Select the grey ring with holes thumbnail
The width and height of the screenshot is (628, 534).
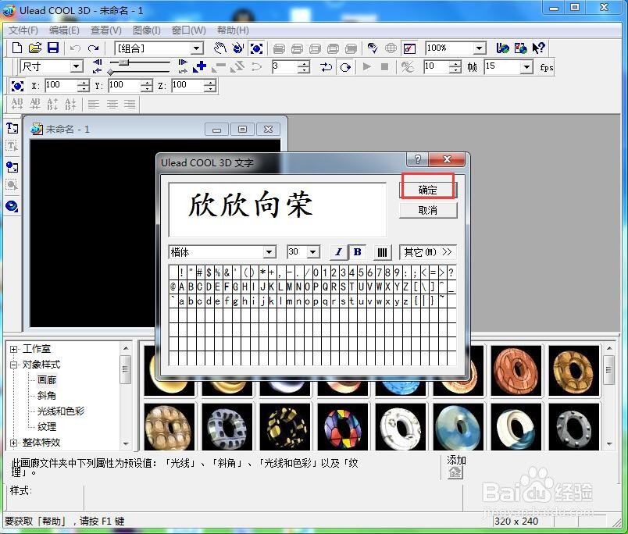573,427
